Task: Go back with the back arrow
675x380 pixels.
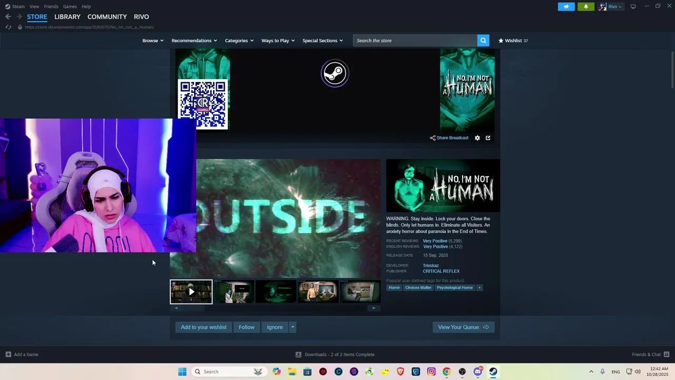Action: click(8, 17)
